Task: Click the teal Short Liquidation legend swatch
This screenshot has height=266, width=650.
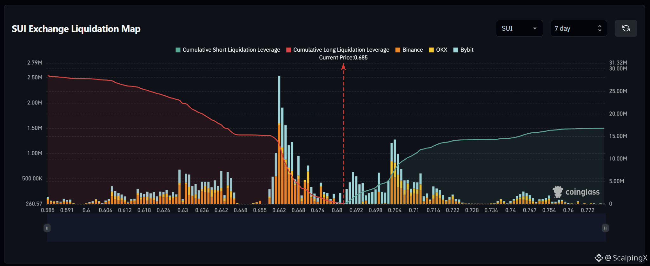Action: click(x=178, y=50)
